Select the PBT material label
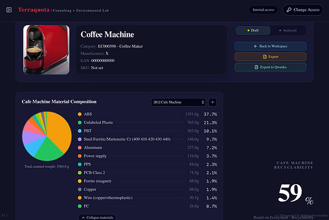 pos(88,131)
